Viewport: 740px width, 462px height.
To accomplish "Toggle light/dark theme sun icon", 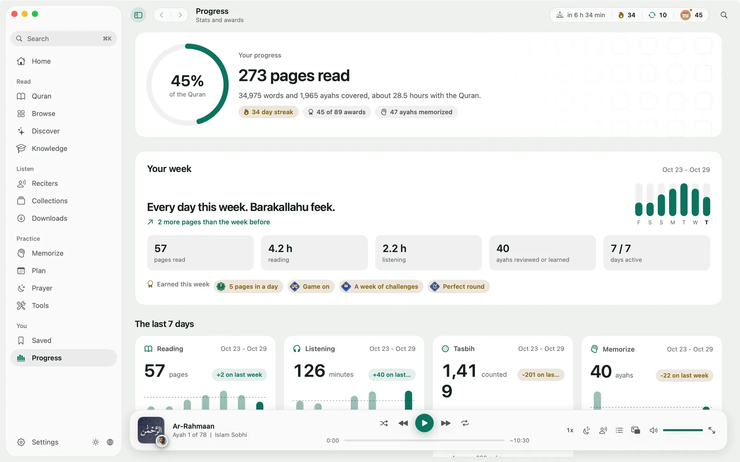I will point(96,442).
